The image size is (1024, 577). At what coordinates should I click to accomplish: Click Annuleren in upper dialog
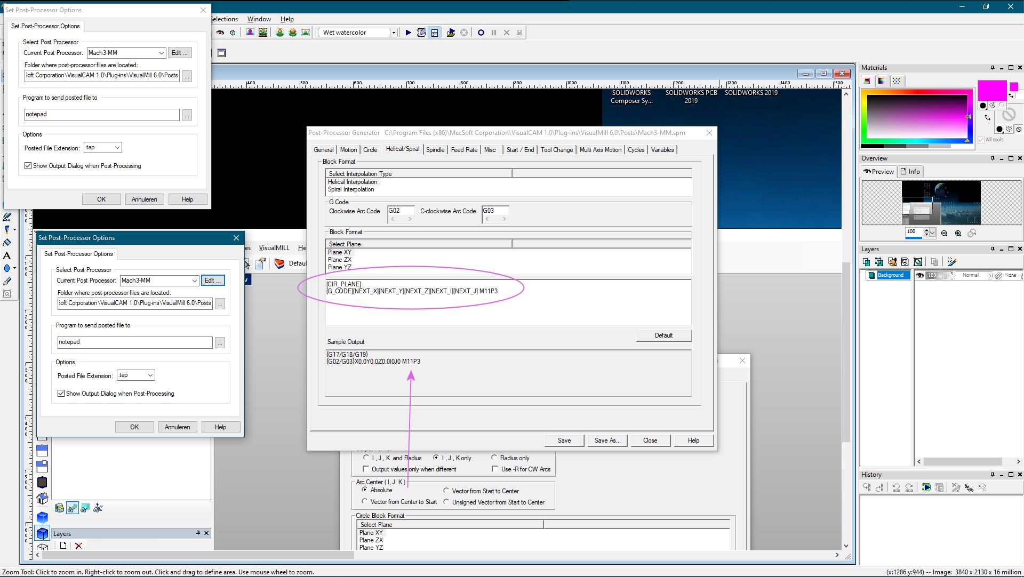coord(144,199)
